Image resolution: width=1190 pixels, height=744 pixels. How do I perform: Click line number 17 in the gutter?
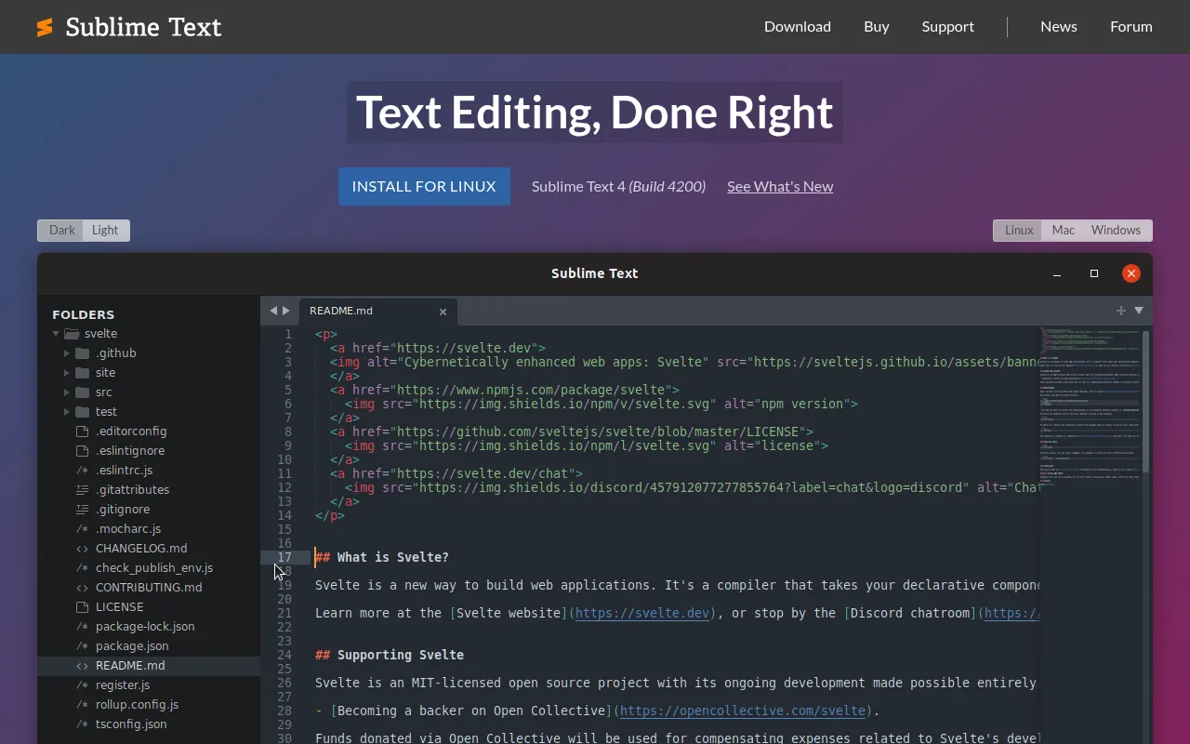pos(284,557)
